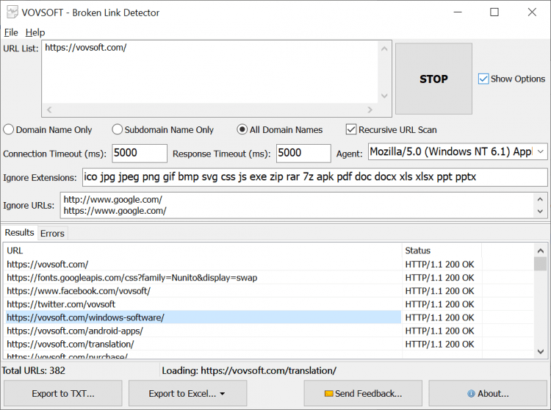551x410 pixels.
Task: Open the About dialog
Action: pyautogui.click(x=488, y=393)
